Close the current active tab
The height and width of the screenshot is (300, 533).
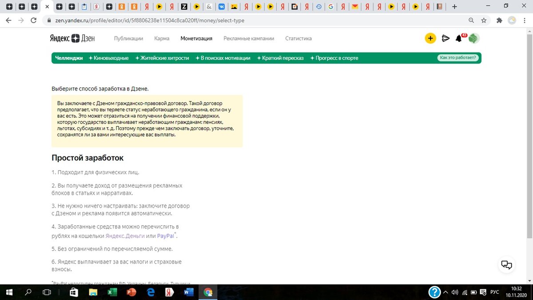coord(48,7)
